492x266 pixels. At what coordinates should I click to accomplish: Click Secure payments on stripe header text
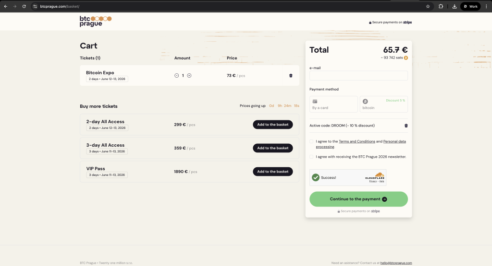pos(390,22)
